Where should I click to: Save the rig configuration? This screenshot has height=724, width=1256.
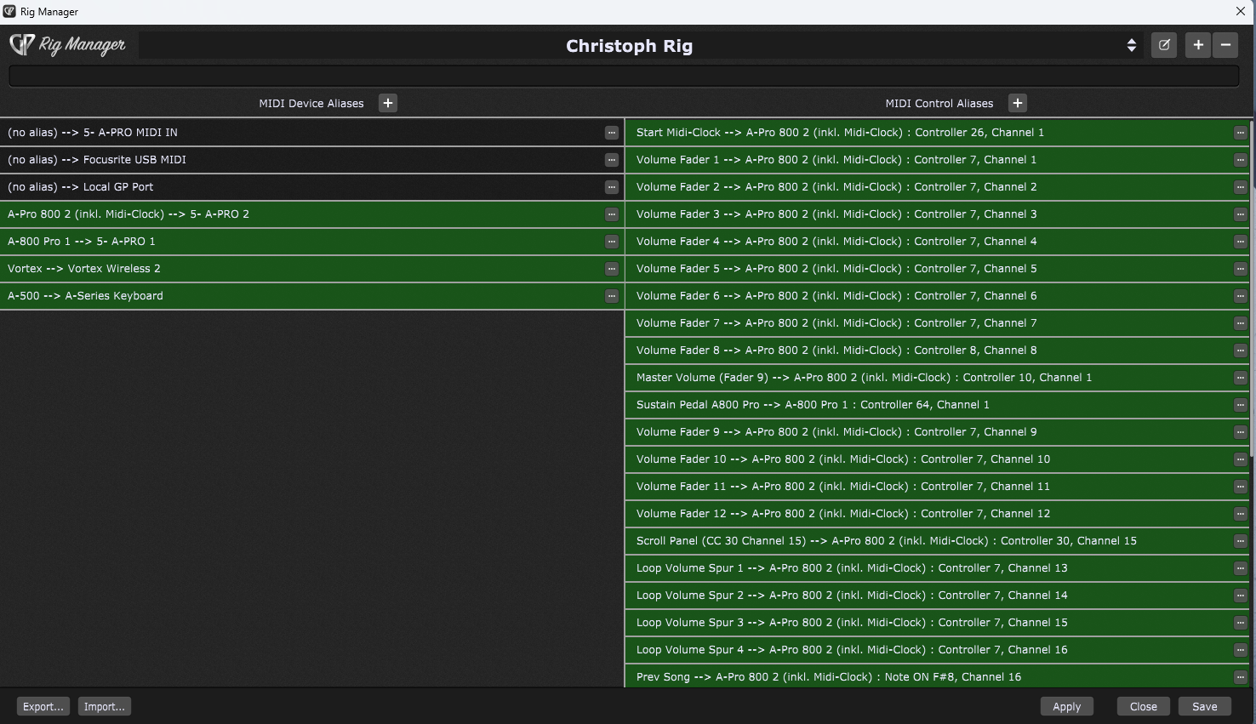[1204, 706]
